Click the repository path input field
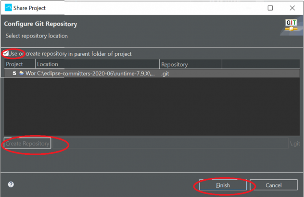Viewport: 304px width, 197px height. (x=168, y=143)
